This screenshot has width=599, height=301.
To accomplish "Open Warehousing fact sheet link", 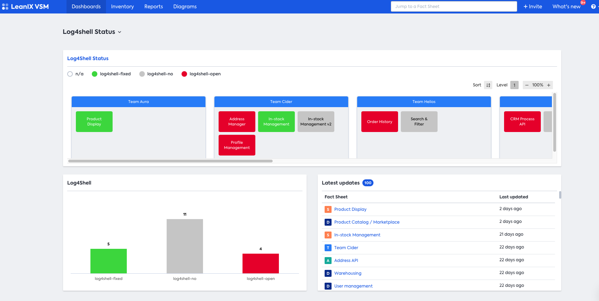I will 348,273.
